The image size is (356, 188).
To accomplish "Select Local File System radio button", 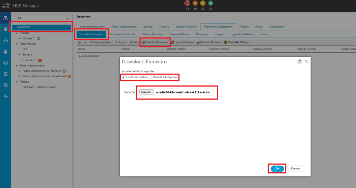I will tap(124, 77).
